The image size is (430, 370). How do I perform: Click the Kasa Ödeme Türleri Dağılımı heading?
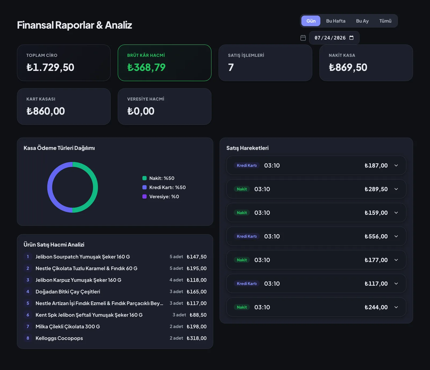tap(59, 148)
